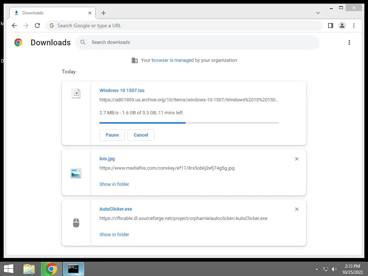Open File Explorer from the taskbar
The height and width of the screenshot is (276, 368).
tap(29, 269)
